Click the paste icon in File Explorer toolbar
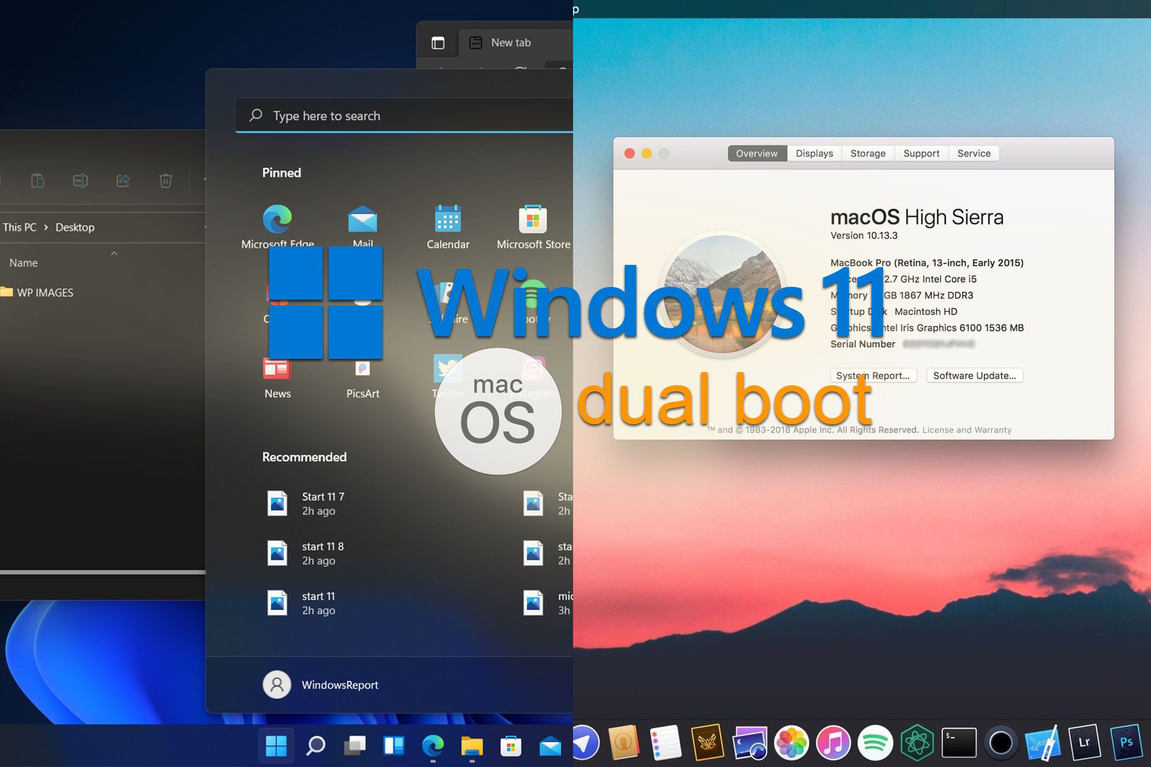The width and height of the screenshot is (1151, 767). pyautogui.click(x=37, y=180)
